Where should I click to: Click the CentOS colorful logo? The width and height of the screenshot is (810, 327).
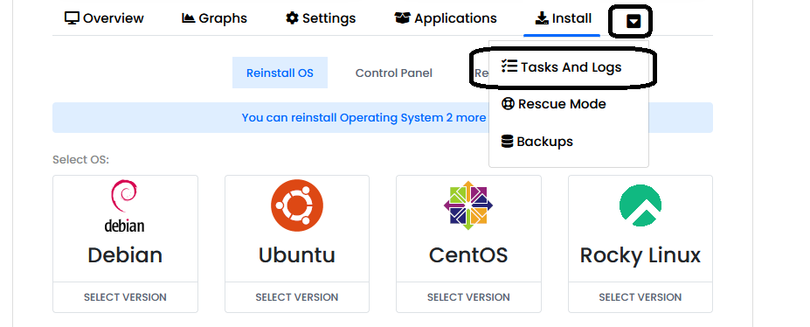(468, 205)
